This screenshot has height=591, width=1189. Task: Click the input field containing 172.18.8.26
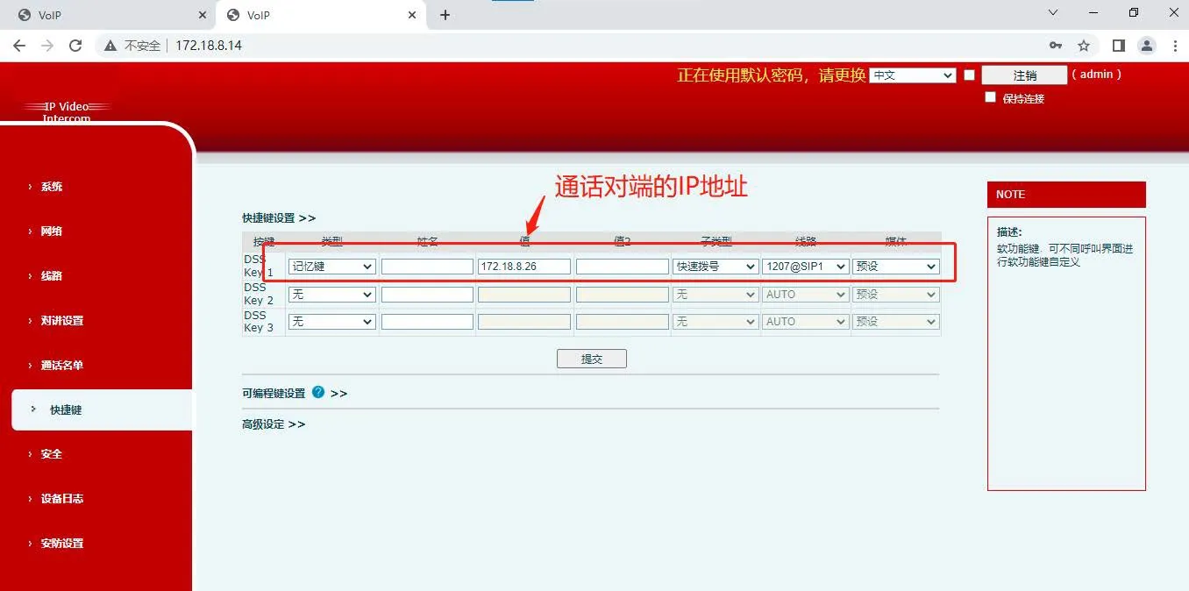(x=523, y=266)
